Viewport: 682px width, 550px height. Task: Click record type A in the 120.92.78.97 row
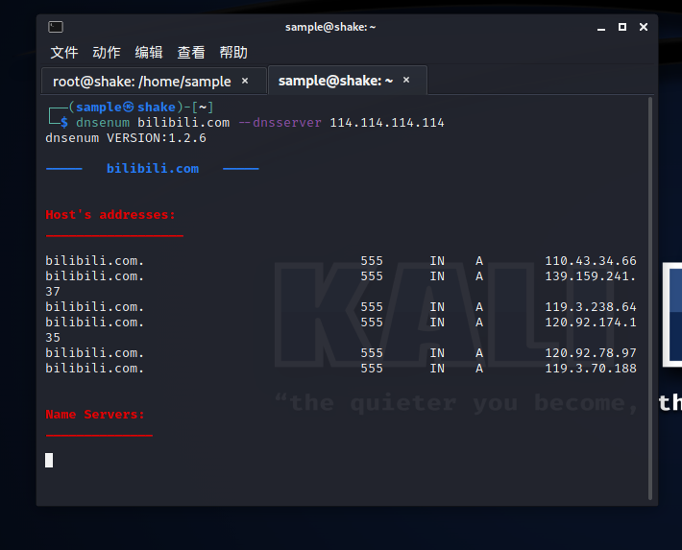pos(479,353)
